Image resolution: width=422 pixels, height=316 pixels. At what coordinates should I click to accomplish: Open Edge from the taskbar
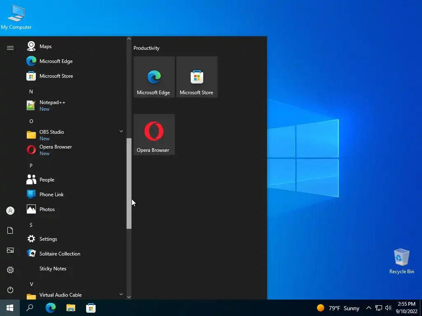[51, 308]
